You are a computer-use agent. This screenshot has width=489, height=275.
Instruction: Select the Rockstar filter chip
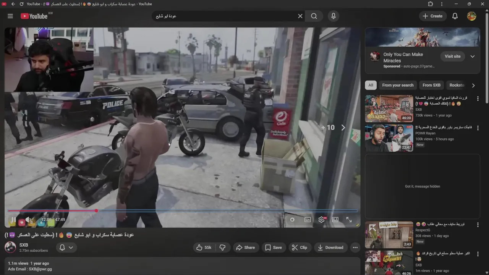coord(457,85)
